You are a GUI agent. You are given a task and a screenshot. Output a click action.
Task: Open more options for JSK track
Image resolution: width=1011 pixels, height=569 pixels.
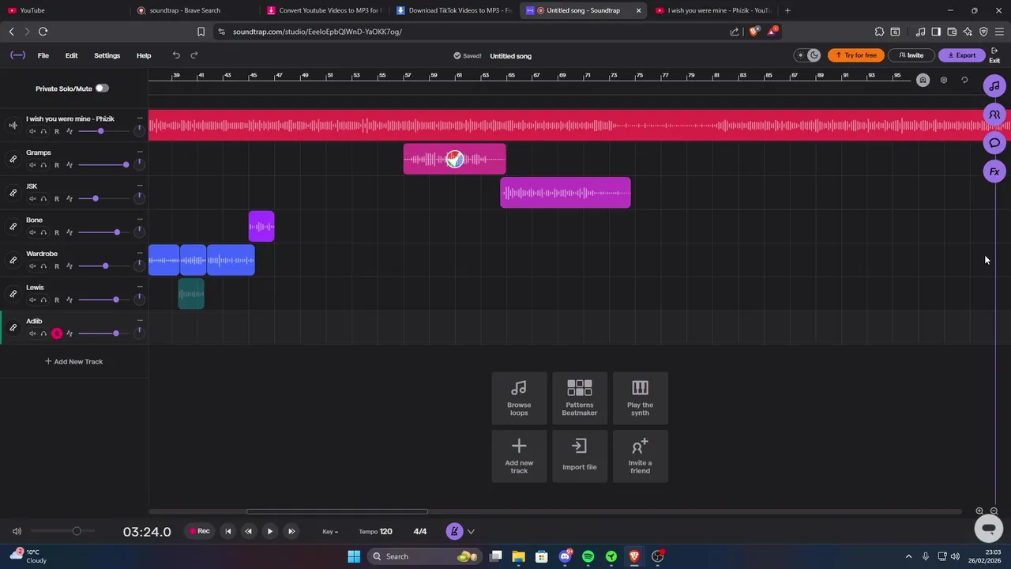(140, 186)
